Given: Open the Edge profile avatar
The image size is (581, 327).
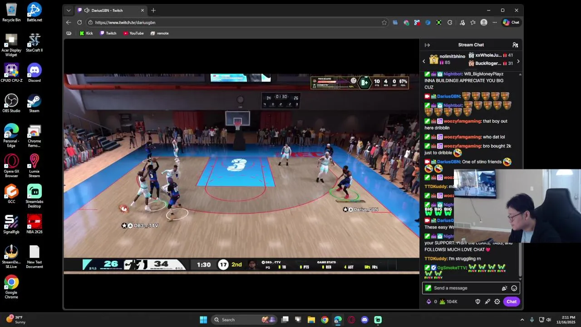Looking at the screenshot, I should coord(484,22).
